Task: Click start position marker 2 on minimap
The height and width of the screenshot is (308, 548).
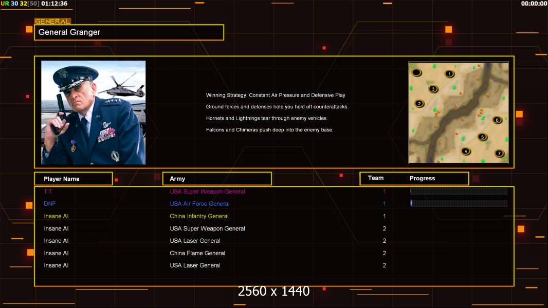Action: point(419,104)
